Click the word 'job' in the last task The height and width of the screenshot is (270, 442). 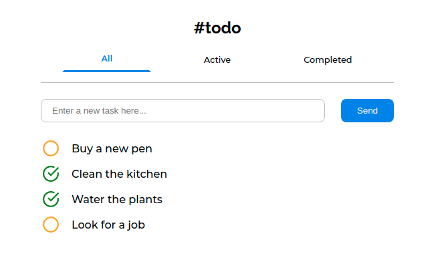(x=136, y=225)
